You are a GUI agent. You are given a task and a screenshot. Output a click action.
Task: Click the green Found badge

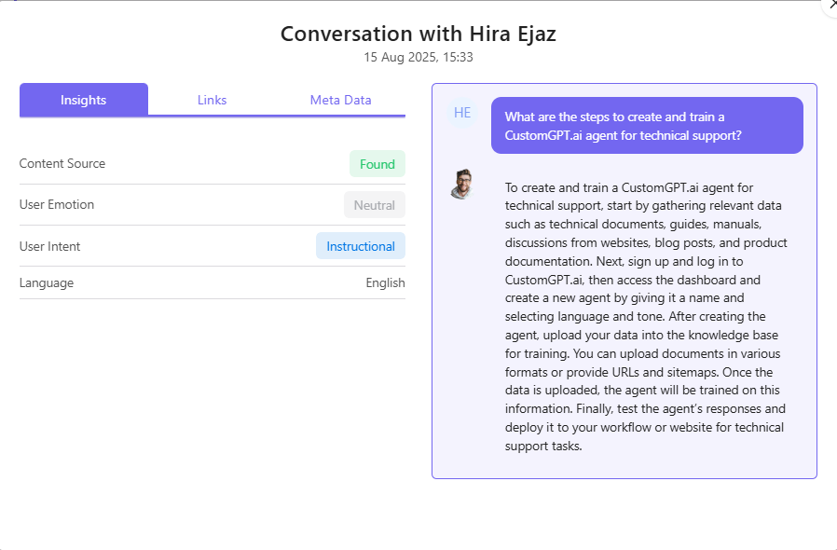click(377, 164)
